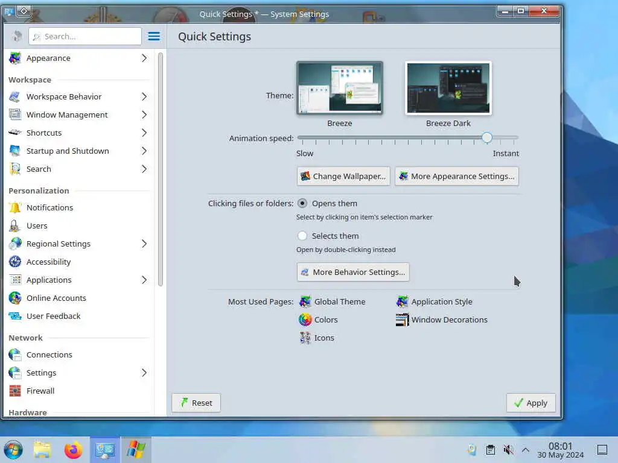The width and height of the screenshot is (618, 463).
Task: Select the Workspace Behavior icon
Action: point(15,96)
